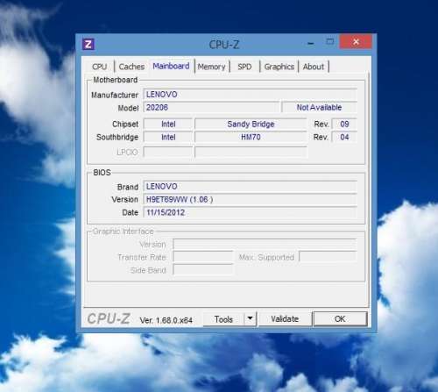438x392 pixels.
Task: Click the disabled maximize button
Action: tap(330, 42)
